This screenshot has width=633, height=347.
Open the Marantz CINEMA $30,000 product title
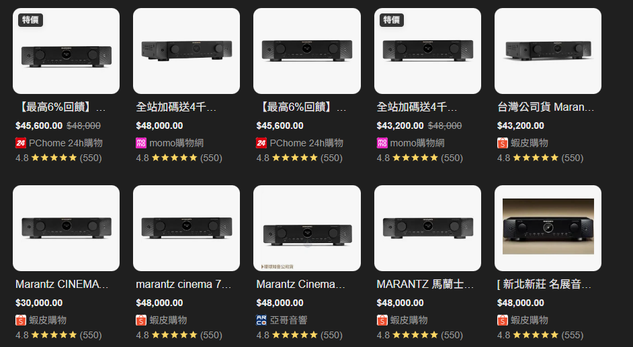[62, 284]
